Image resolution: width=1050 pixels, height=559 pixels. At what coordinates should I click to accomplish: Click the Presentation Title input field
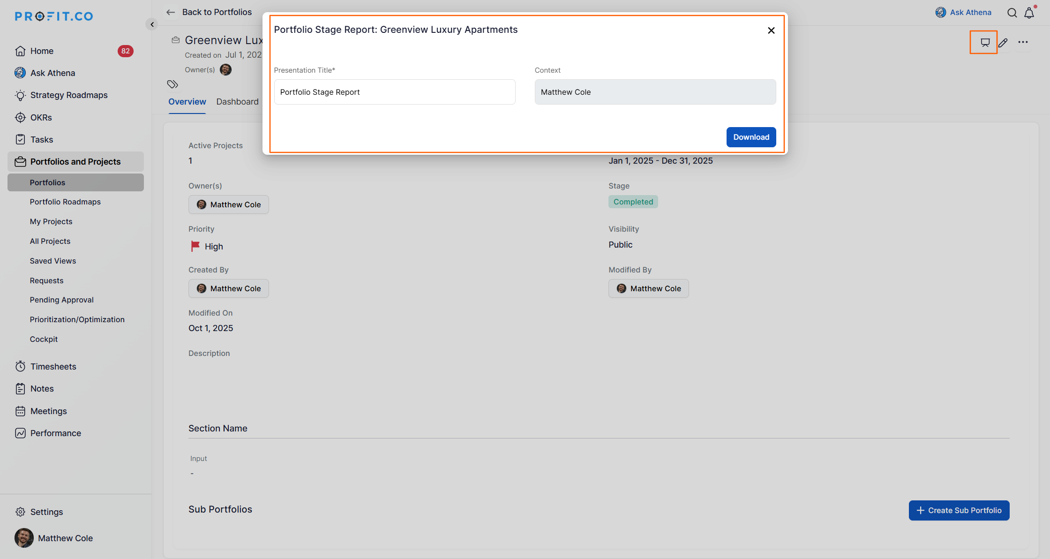[x=394, y=92]
